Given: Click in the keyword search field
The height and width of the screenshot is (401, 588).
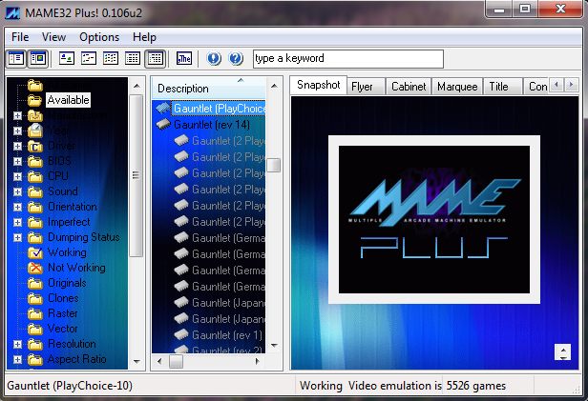Looking at the screenshot, I should tap(348, 59).
